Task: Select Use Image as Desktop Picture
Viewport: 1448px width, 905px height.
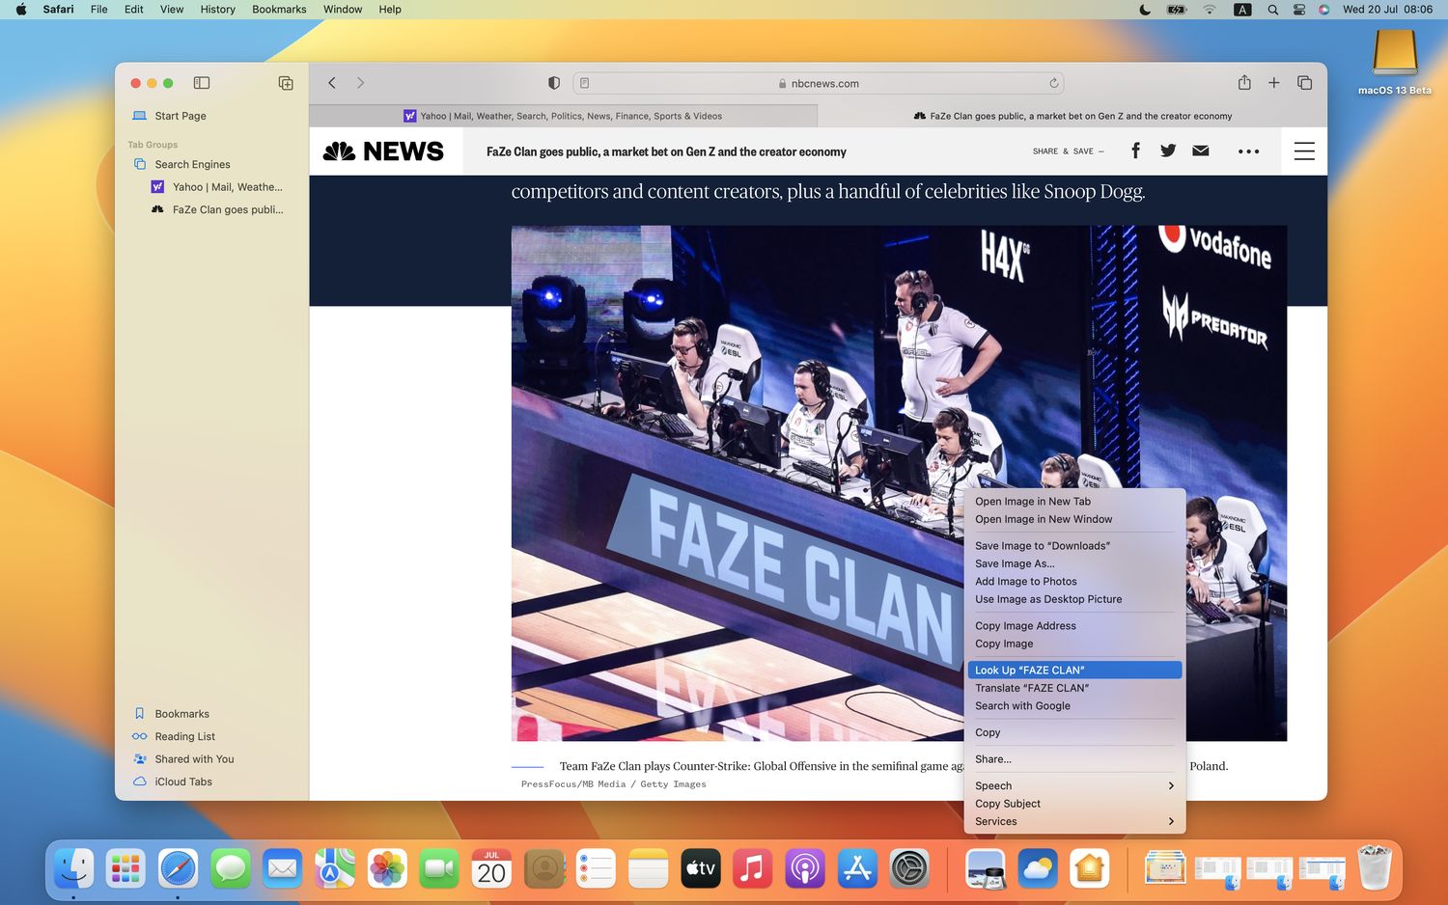Action: (1074, 599)
